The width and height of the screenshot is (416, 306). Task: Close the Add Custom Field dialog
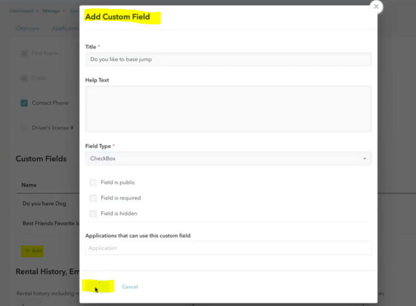(376, 7)
